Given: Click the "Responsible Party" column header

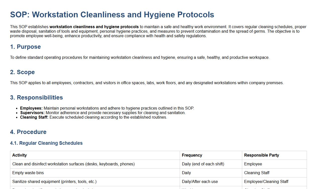Looking at the screenshot, I should point(261,155).
